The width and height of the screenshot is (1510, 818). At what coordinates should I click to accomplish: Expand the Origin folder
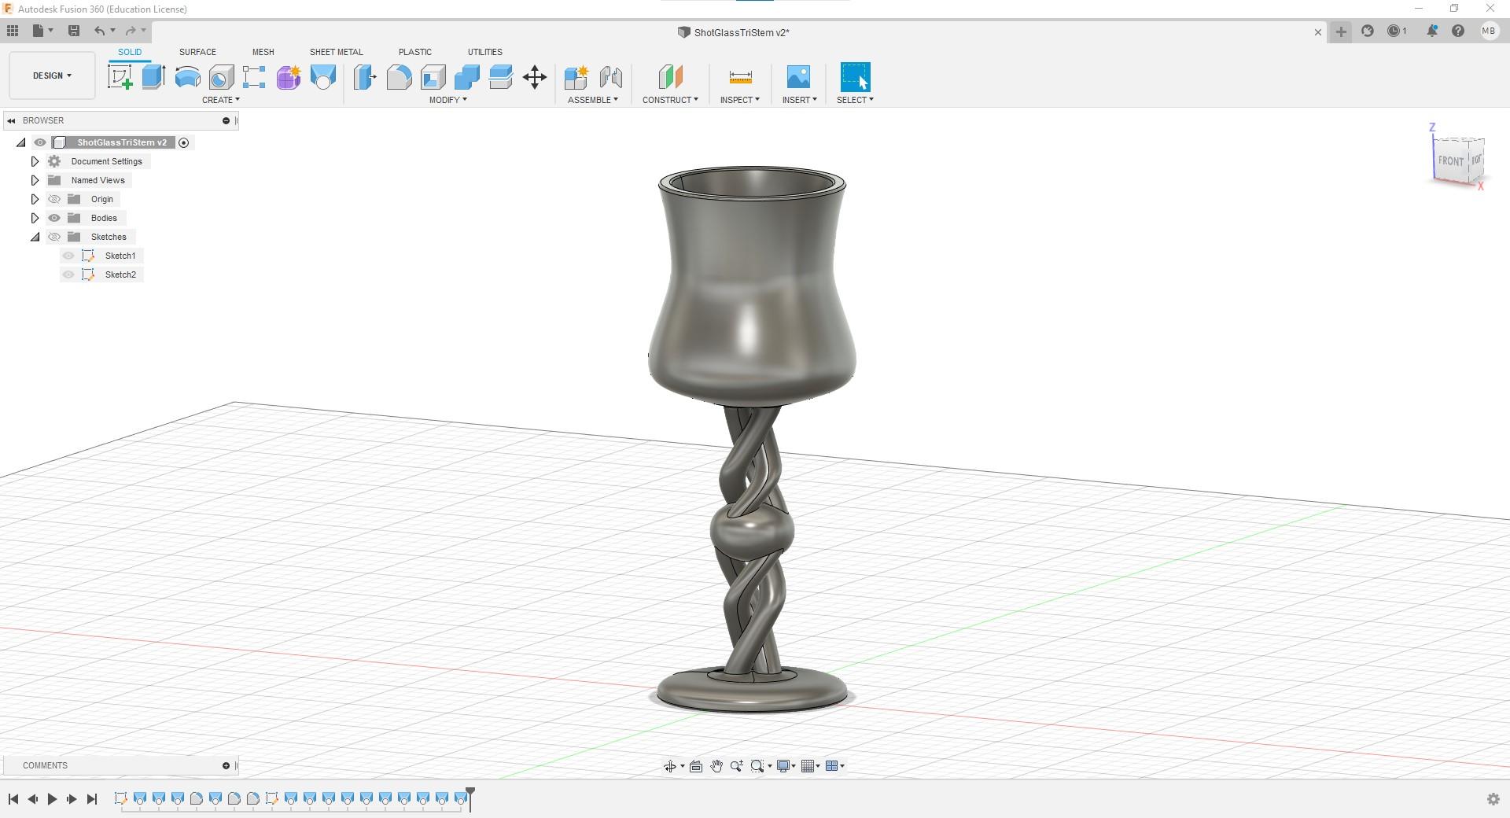(x=35, y=199)
